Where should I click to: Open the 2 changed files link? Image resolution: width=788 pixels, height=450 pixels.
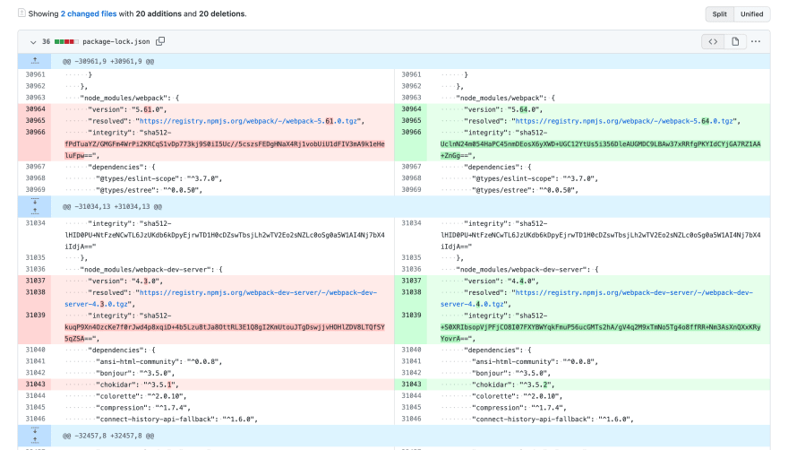coord(89,13)
